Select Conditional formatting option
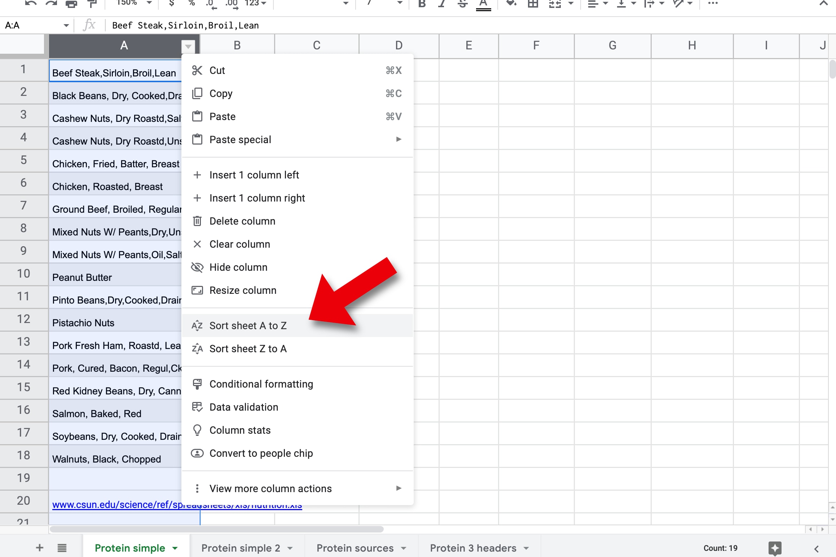The width and height of the screenshot is (836, 557). 260,384
